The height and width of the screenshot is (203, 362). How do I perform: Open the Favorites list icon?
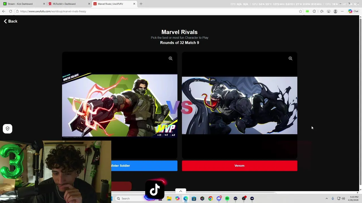click(322, 11)
